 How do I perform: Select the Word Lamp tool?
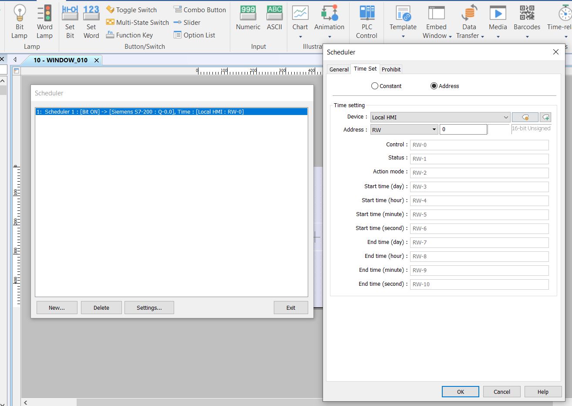click(44, 22)
